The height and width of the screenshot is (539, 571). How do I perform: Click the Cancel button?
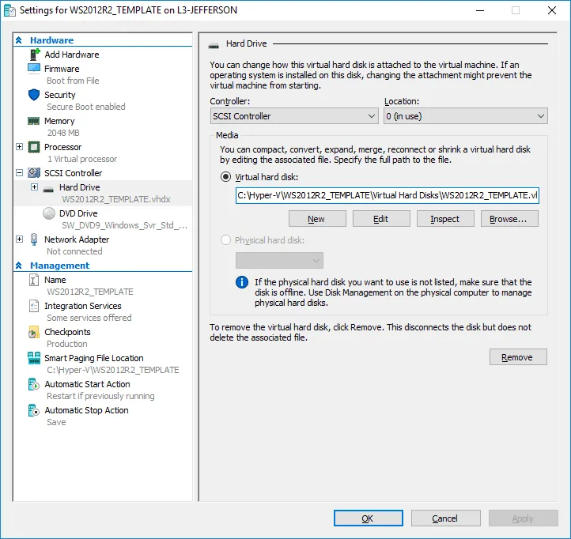click(446, 518)
